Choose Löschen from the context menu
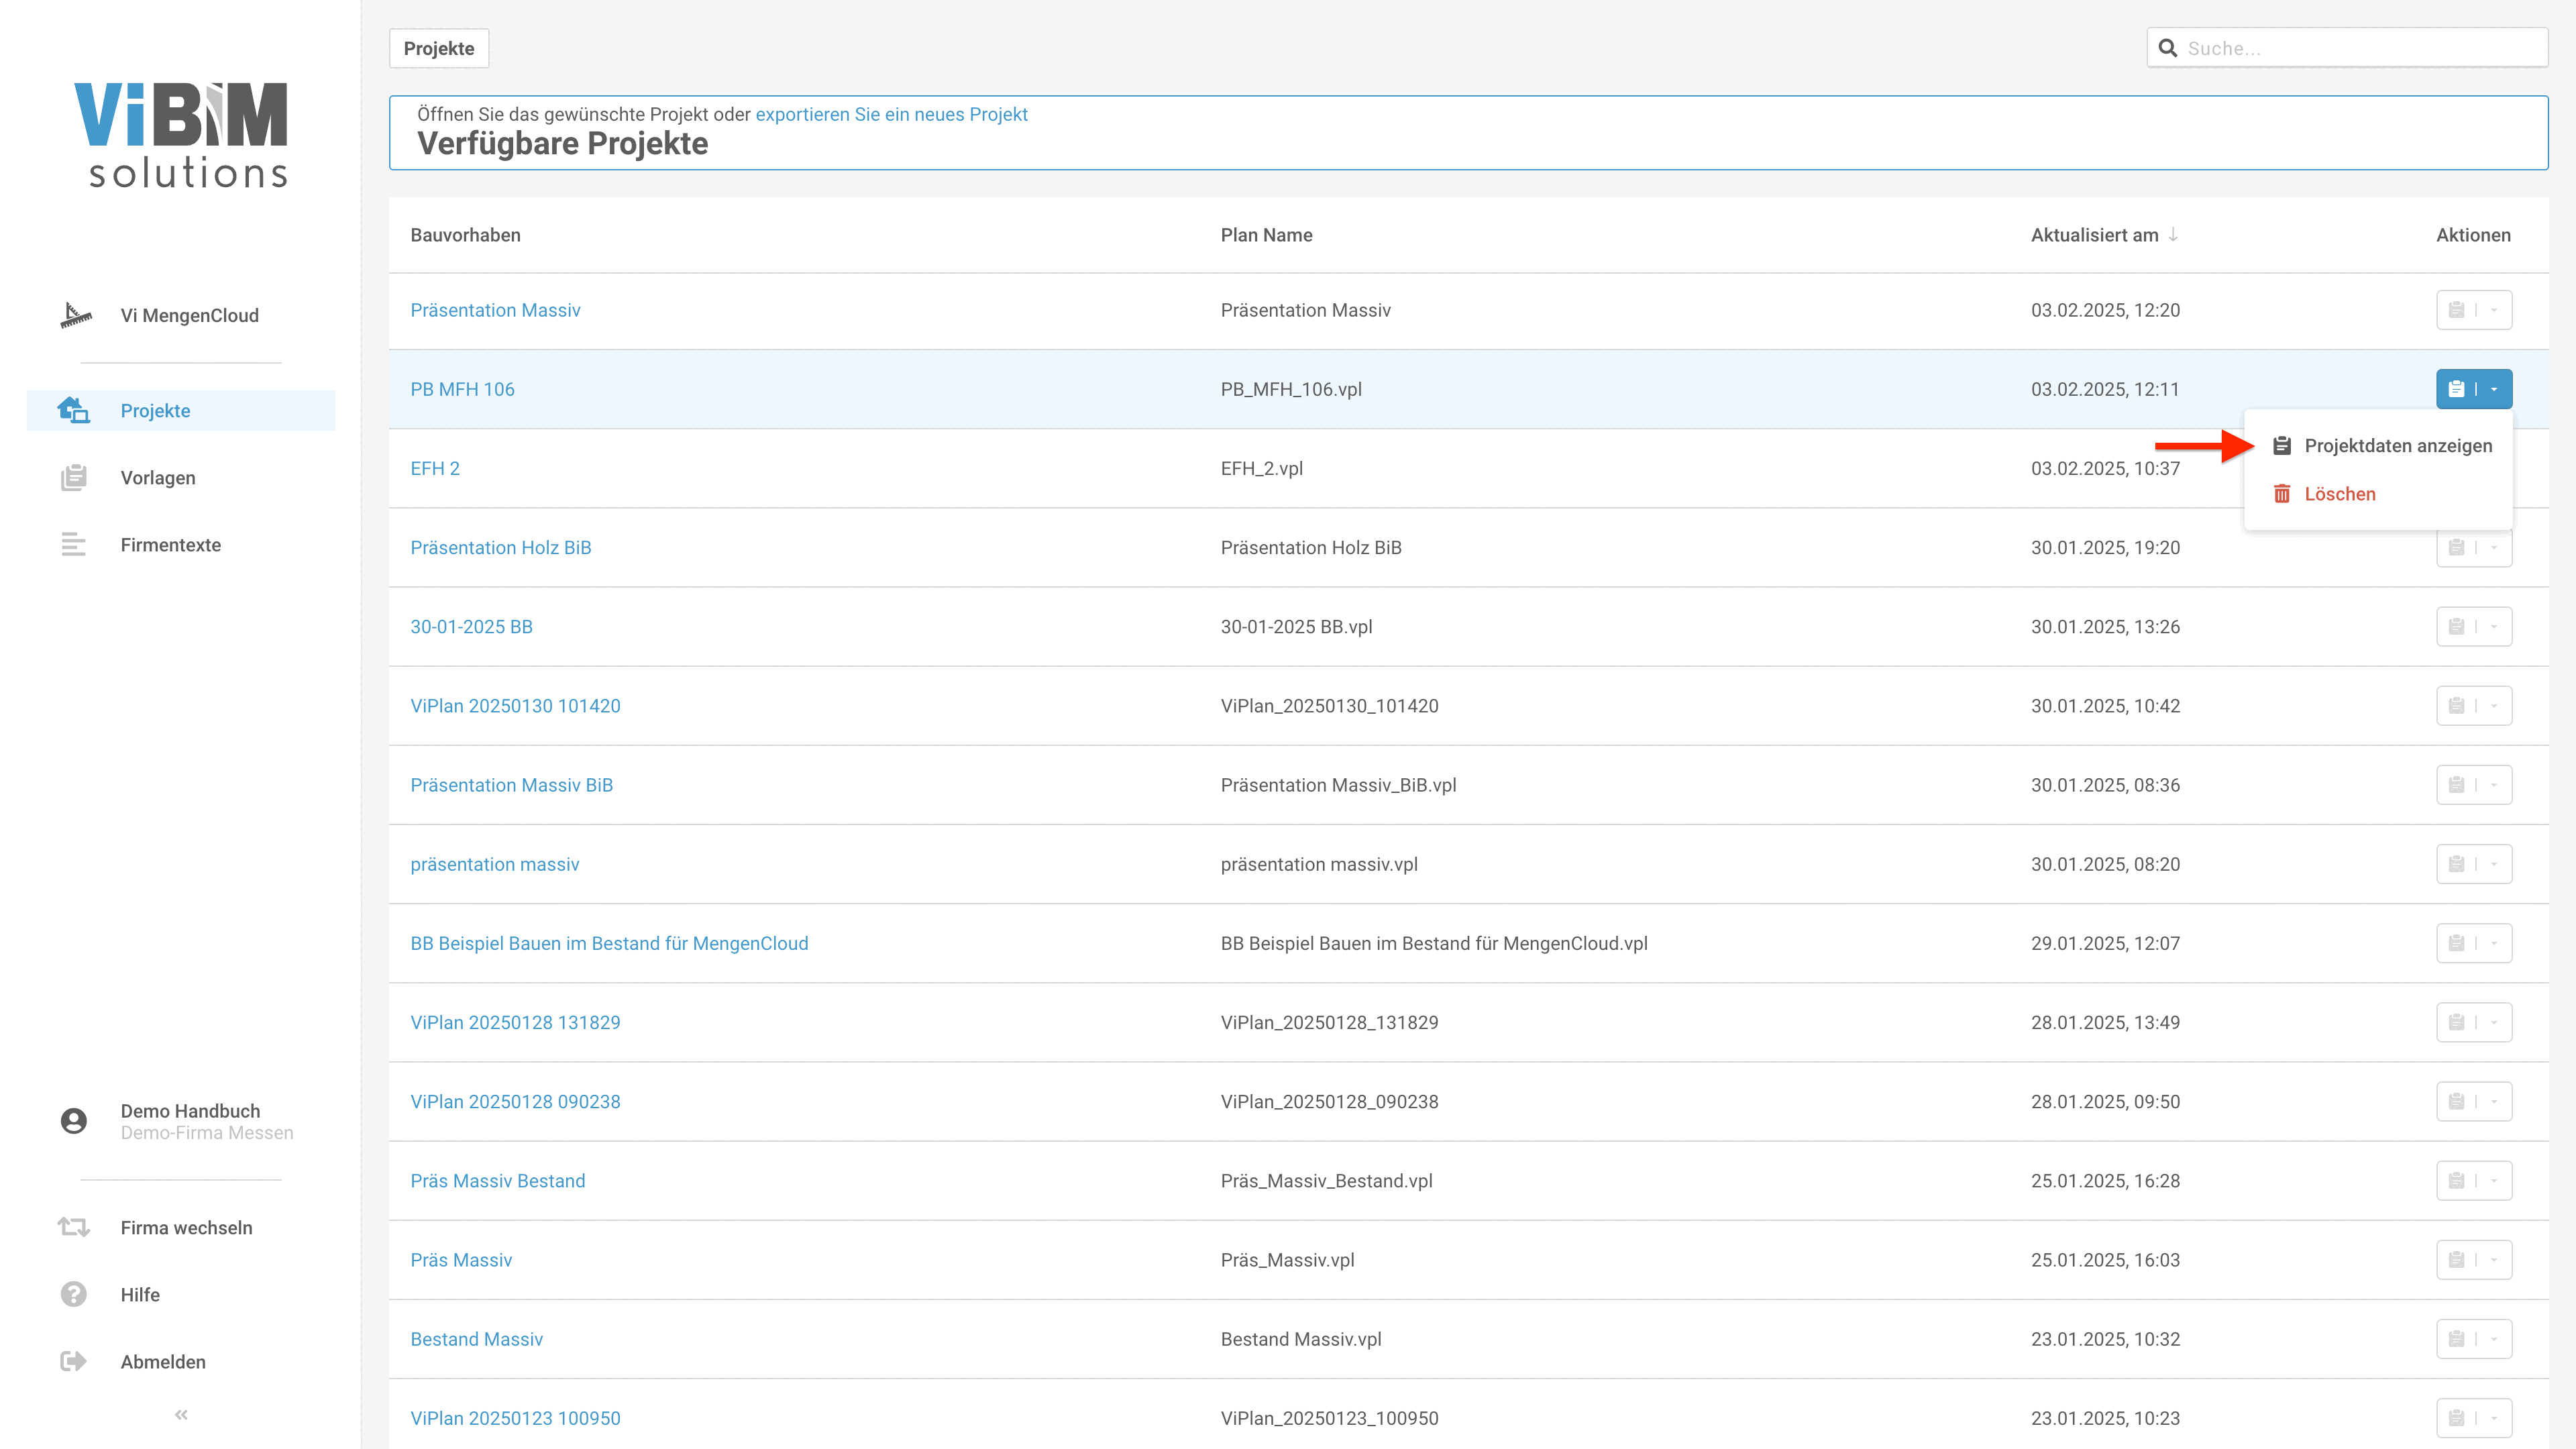Image resolution: width=2576 pixels, height=1449 pixels. coord(2339,494)
